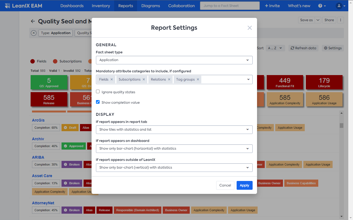Click the Cancel button
The image size is (353, 220).
225,185
